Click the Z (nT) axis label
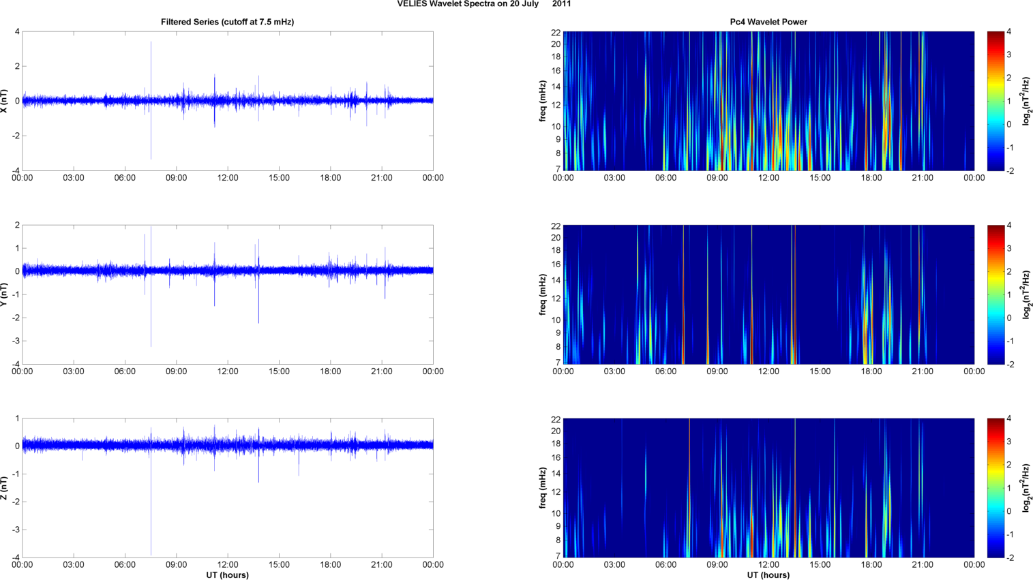Image resolution: width=1033 pixels, height=580 pixels. tap(5, 488)
